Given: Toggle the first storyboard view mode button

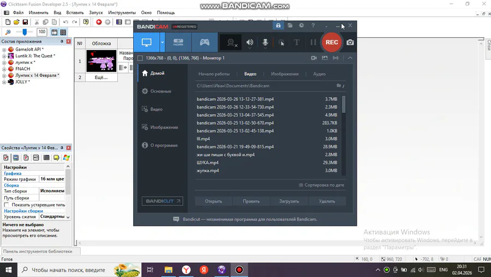Looking at the screenshot, I should [x=54, y=32].
